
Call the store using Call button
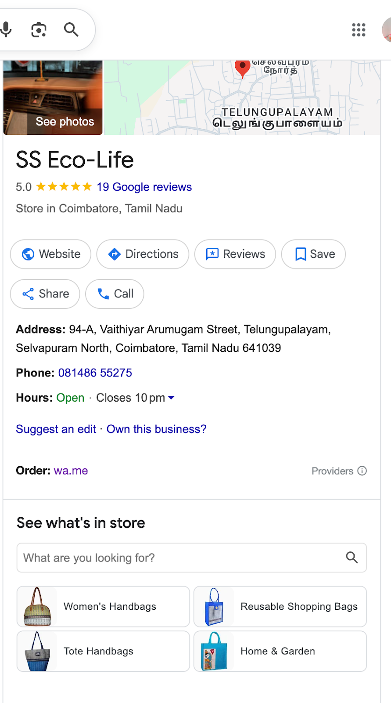pos(115,294)
